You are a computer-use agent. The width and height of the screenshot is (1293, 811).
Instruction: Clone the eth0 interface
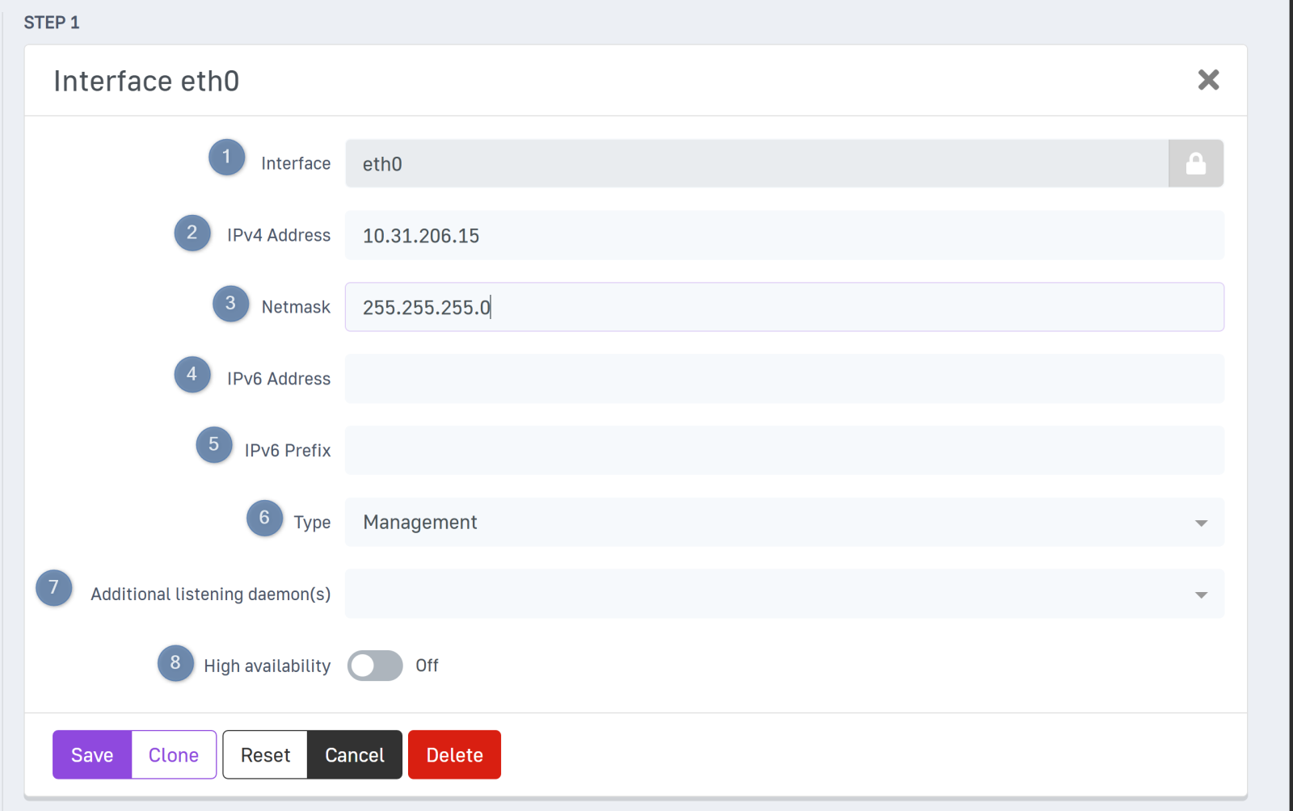coord(174,755)
